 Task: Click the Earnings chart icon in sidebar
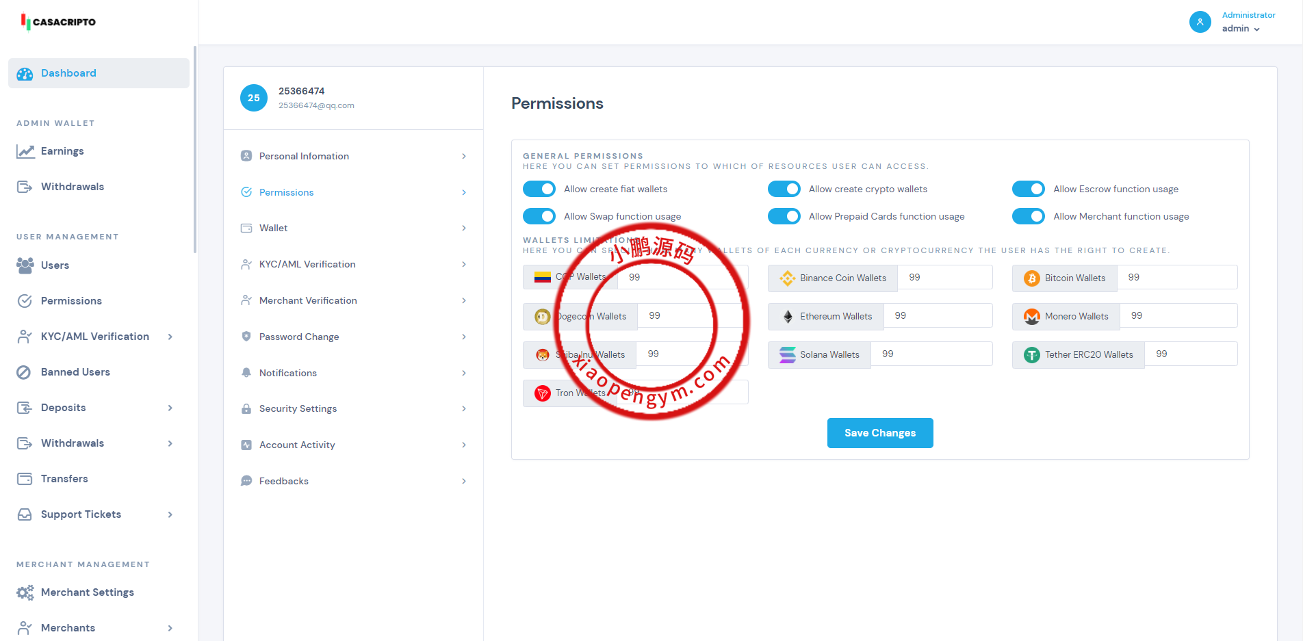[x=25, y=151]
